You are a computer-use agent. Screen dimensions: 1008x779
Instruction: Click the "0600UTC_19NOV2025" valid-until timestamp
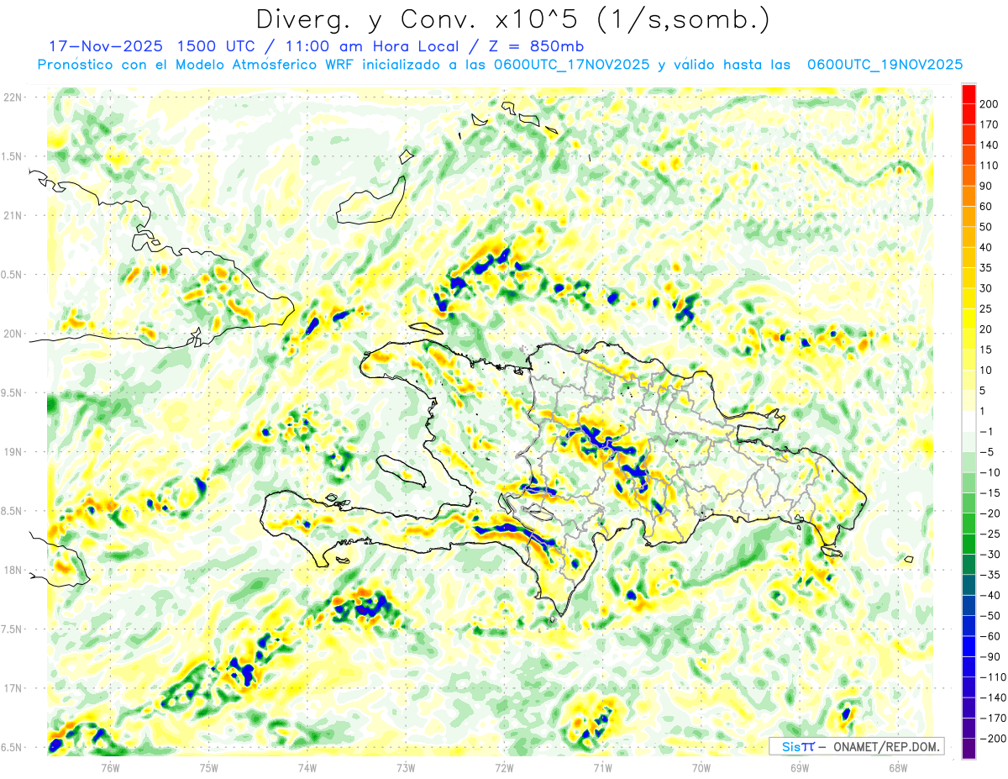coord(885,65)
